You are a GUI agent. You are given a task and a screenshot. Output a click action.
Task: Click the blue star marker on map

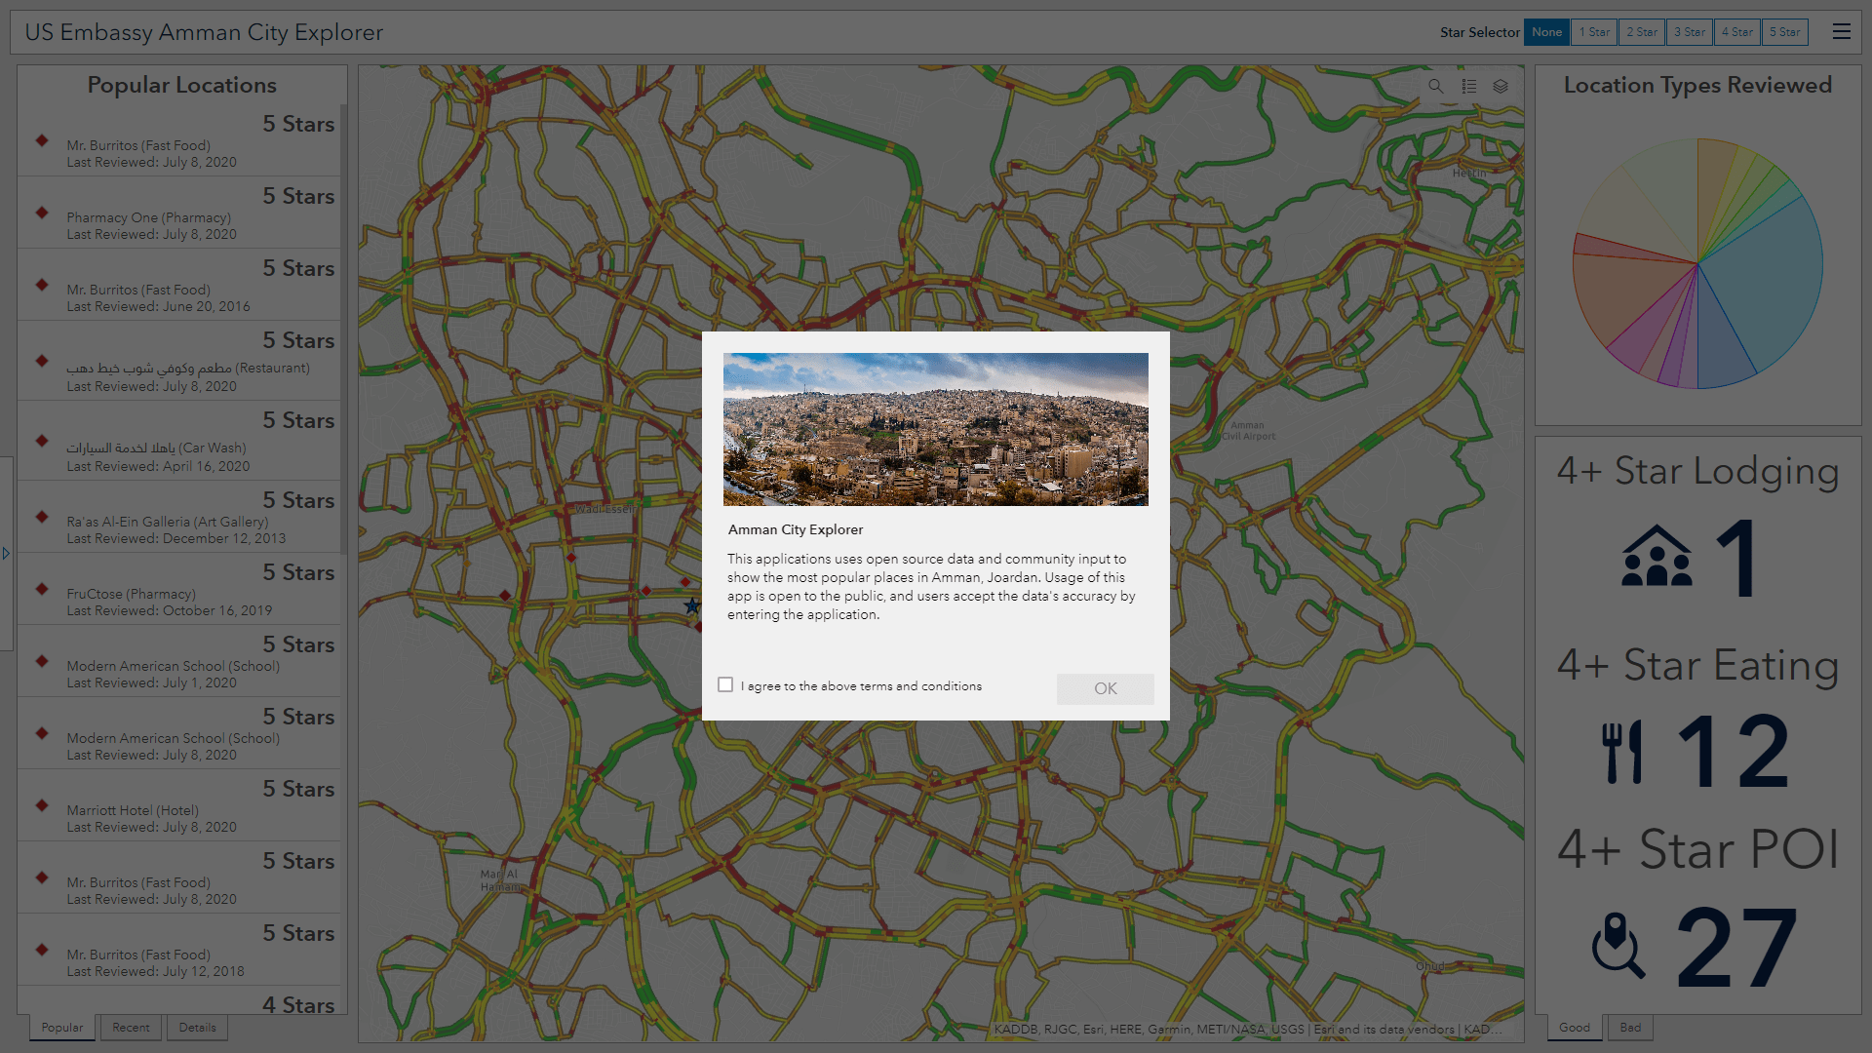click(691, 606)
